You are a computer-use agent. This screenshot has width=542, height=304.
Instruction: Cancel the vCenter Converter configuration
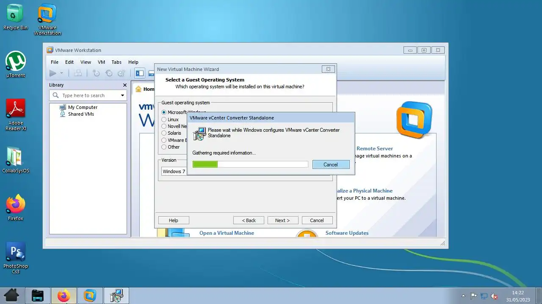[x=331, y=165]
